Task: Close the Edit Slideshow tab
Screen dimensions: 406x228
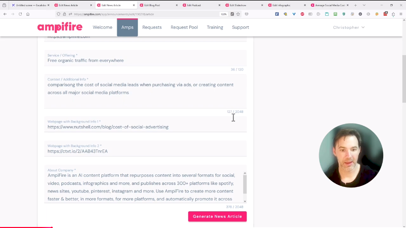Action: tap(262, 5)
